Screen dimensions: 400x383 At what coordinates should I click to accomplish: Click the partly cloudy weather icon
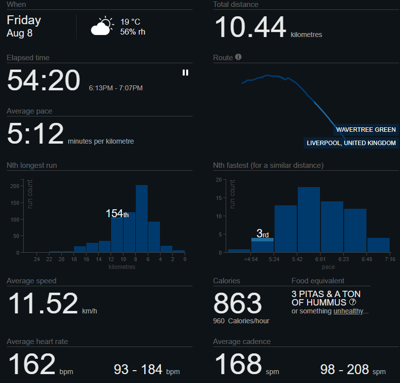pos(102,26)
